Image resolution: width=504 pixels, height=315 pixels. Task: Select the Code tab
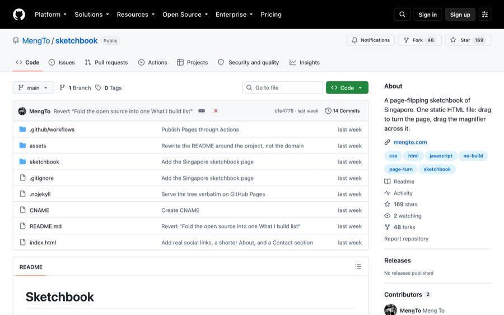click(x=27, y=62)
